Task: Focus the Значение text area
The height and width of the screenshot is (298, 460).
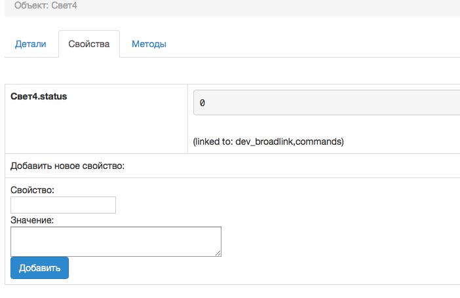Action: point(116,241)
